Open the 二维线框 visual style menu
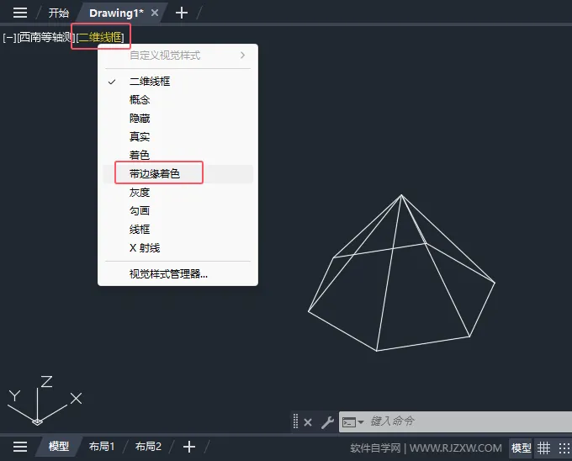Screen dimensions: 572x461 coord(100,37)
